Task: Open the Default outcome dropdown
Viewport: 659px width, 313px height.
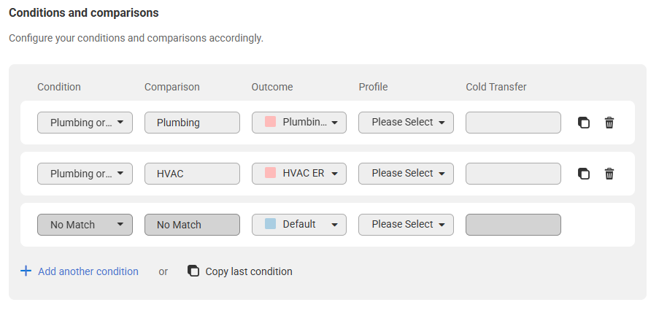Action: (299, 225)
